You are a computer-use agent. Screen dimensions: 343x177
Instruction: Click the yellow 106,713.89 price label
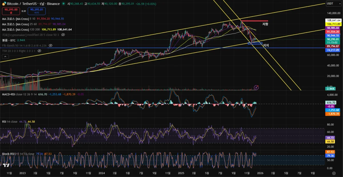(333, 24)
